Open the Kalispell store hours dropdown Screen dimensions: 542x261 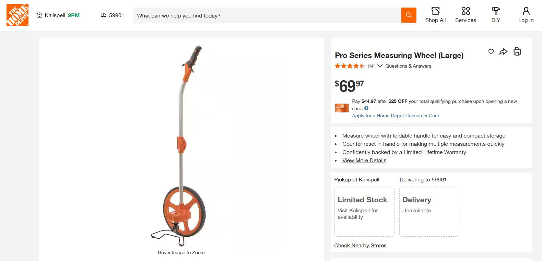58,15
